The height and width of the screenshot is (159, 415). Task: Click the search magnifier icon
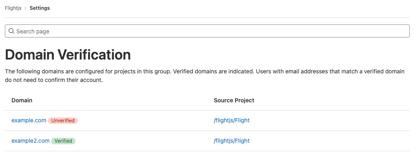(x=11, y=31)
